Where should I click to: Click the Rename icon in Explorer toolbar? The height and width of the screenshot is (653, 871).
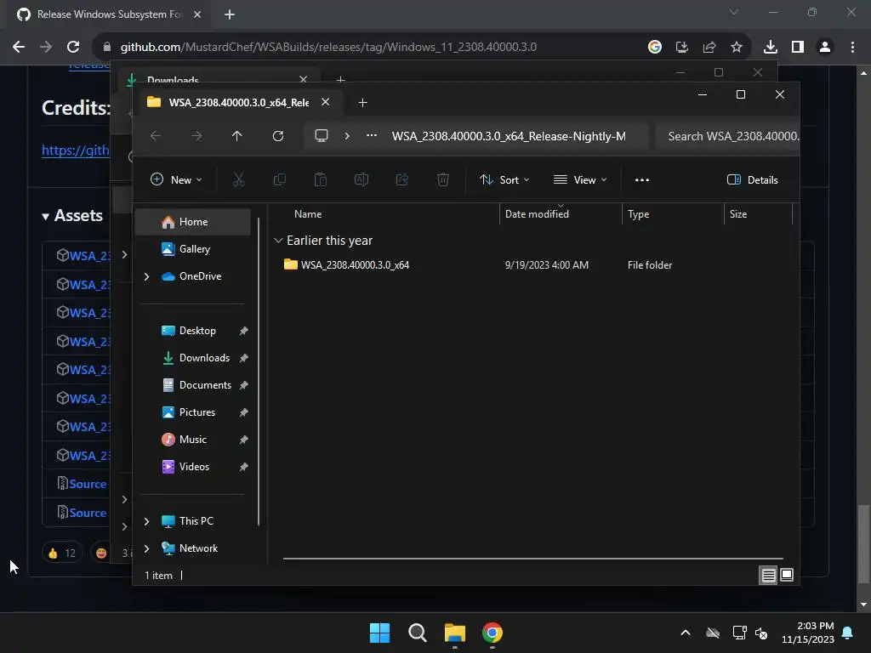tap(361, 180)
